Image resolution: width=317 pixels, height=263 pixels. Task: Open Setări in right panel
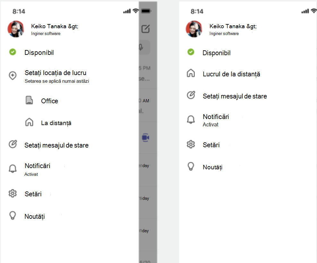(211, 145)
